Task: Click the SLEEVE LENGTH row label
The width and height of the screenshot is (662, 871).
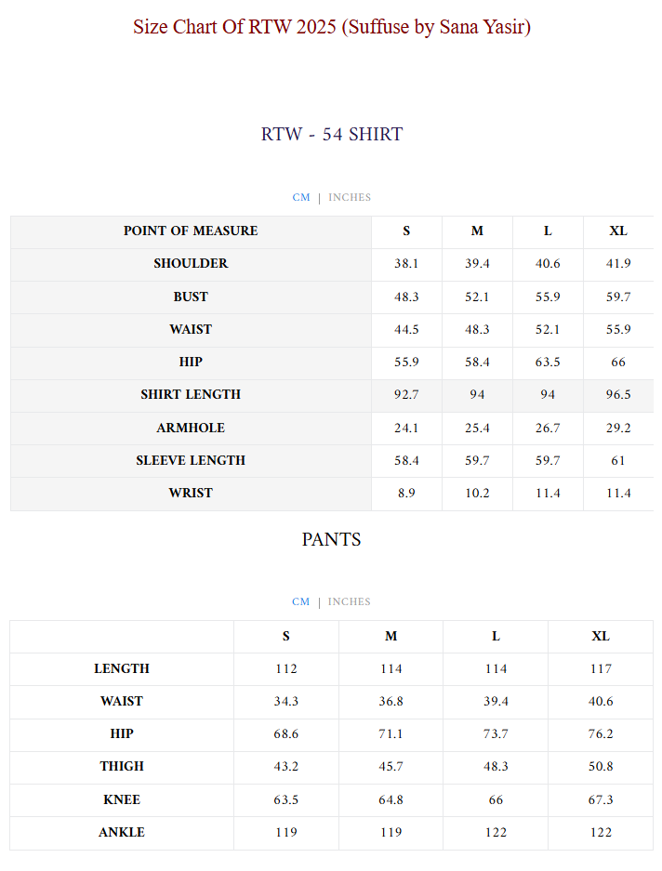Action: point(191,461)
